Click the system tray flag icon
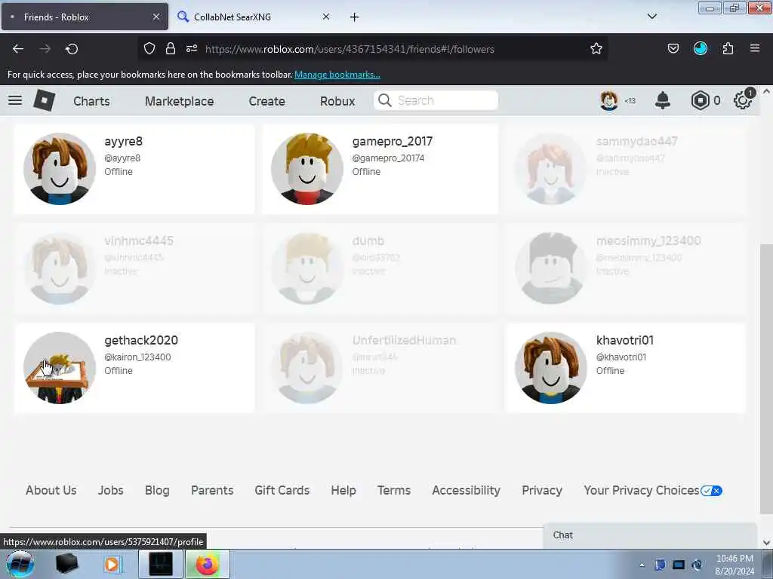 coord(660,565)
